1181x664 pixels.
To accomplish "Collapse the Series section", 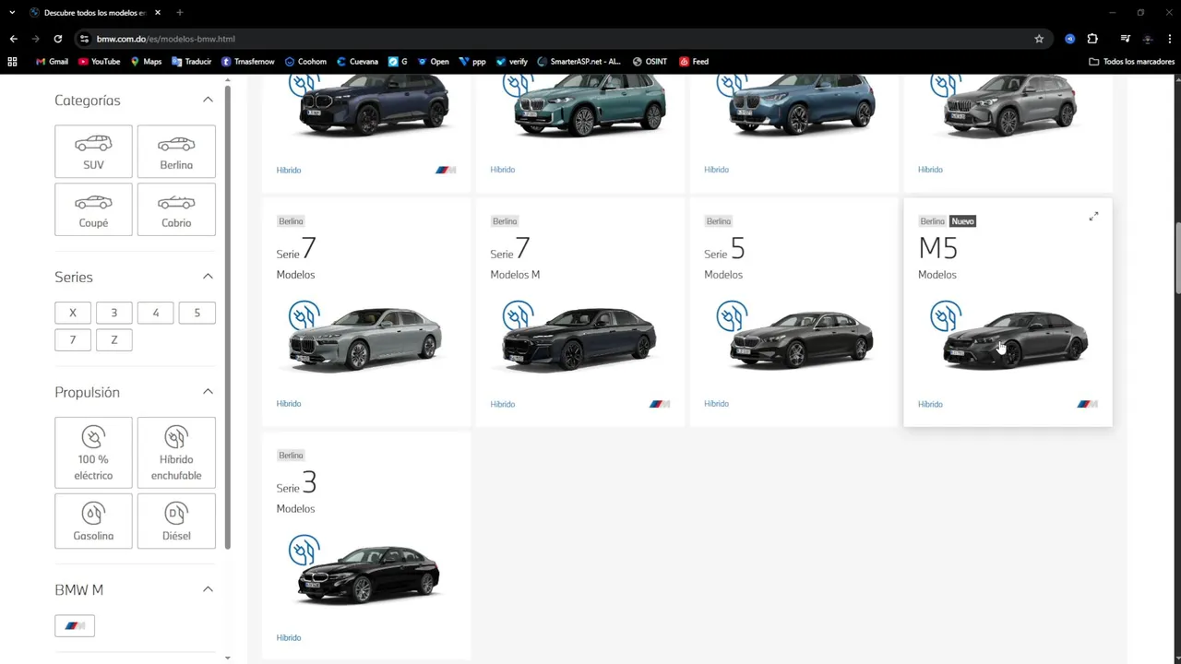I will [x=208, y=277].
